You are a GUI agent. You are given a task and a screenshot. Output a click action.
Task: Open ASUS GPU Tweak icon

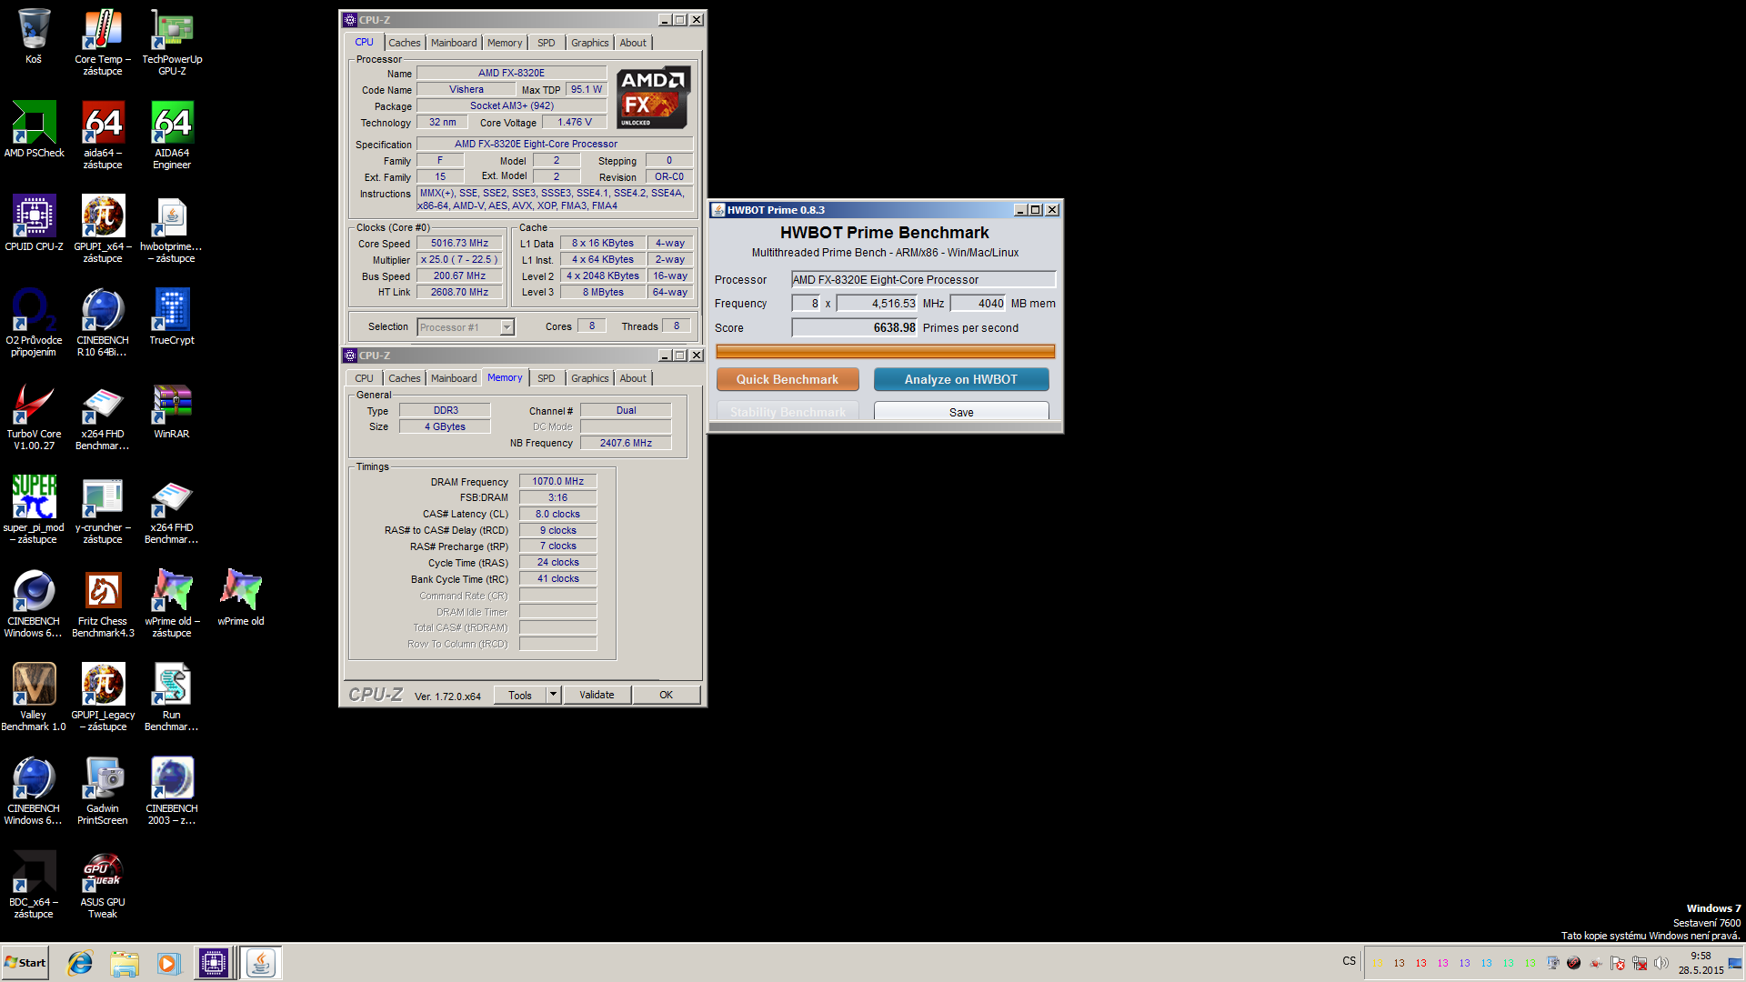[103, 885]
